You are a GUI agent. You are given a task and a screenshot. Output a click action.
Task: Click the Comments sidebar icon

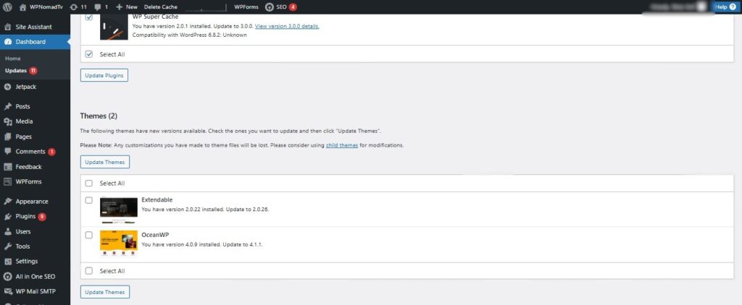pos(7,152)
